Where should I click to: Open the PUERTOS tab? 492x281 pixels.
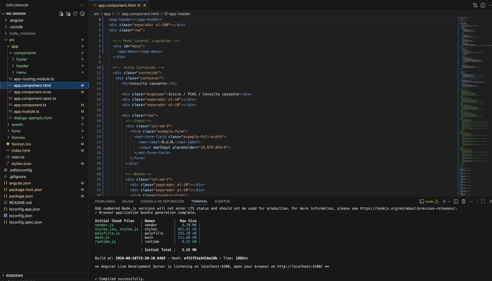pos(222,201)
